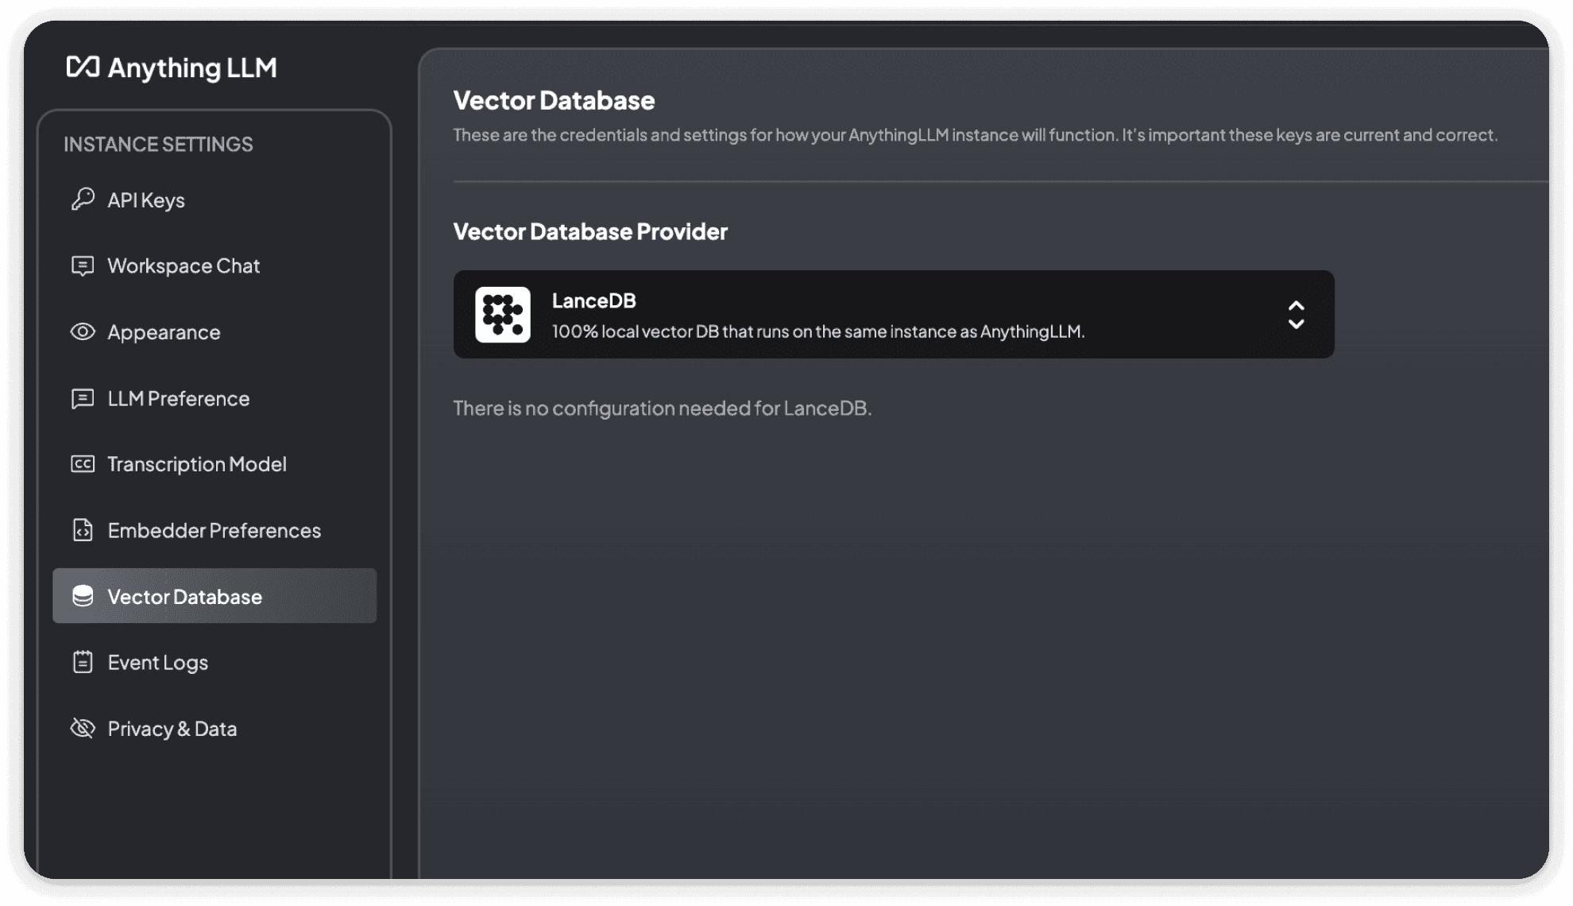Screen dimensions: 1573x906
Task: Click the CC Transcription Model icon
Action: click(x=83, y=464)
